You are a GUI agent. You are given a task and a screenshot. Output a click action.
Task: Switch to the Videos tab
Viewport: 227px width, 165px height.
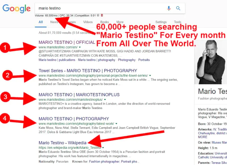[x=88, y=22]
